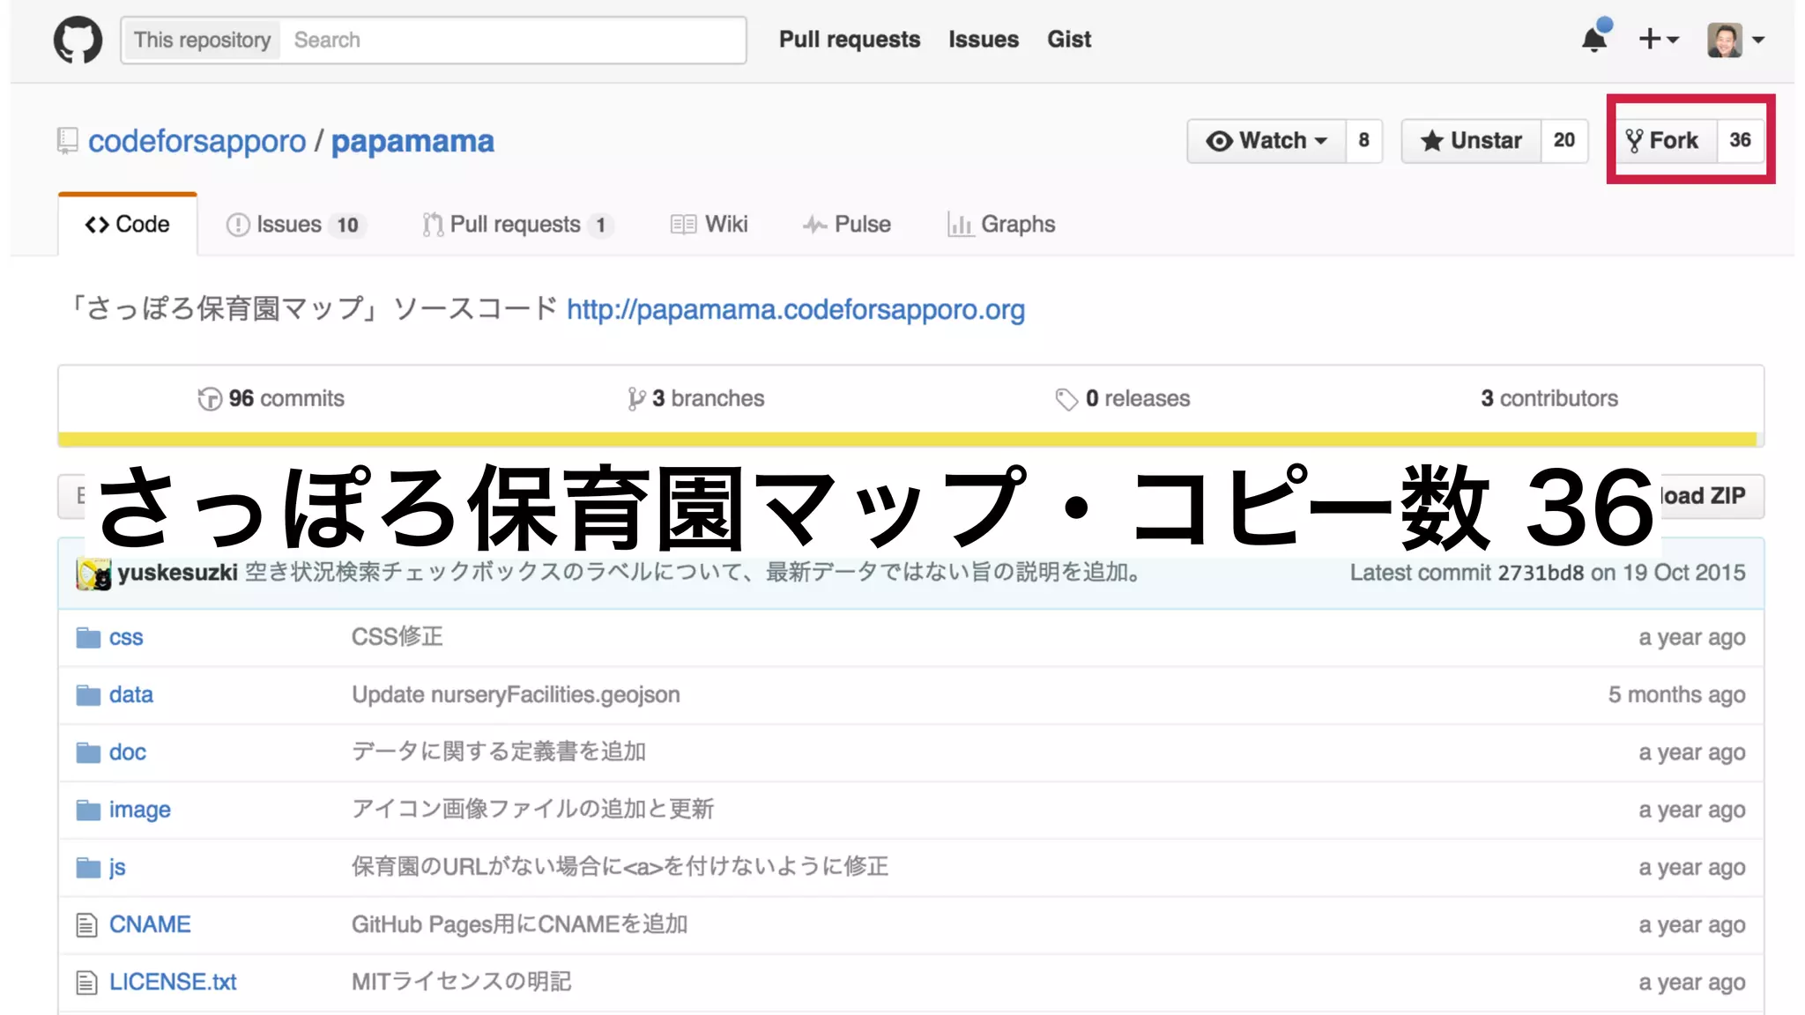
Task: Open the user avatar menu
Action: pos(1734,40)
